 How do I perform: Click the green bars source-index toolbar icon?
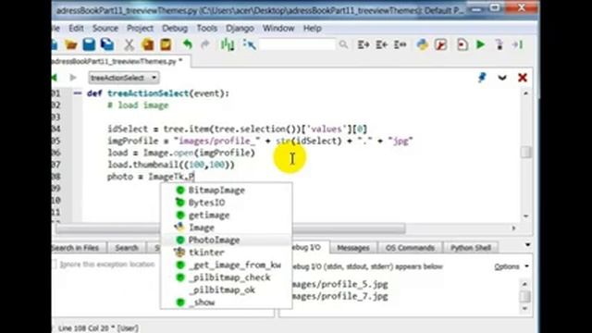[x=228, y=44]
